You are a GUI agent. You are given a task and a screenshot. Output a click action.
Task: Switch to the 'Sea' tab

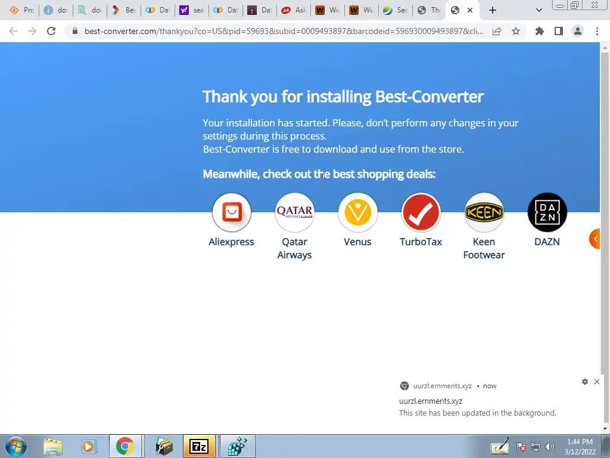(396, 10)
